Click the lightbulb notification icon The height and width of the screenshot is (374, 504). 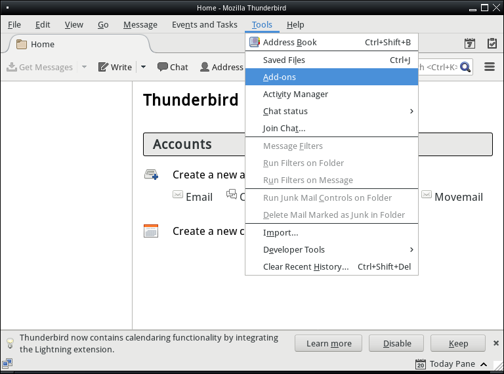click(x=10, y=343)
